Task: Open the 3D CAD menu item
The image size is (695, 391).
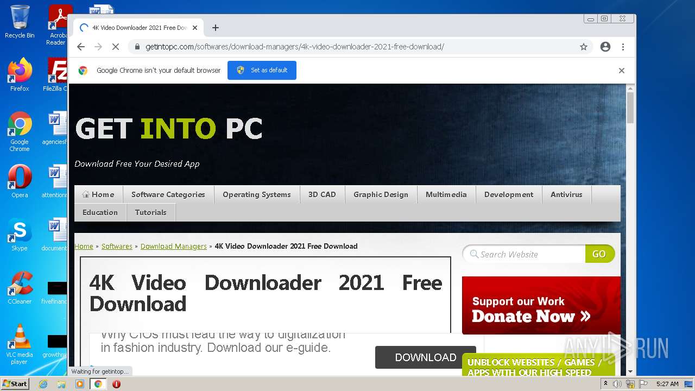Action: tap(322, 194)
